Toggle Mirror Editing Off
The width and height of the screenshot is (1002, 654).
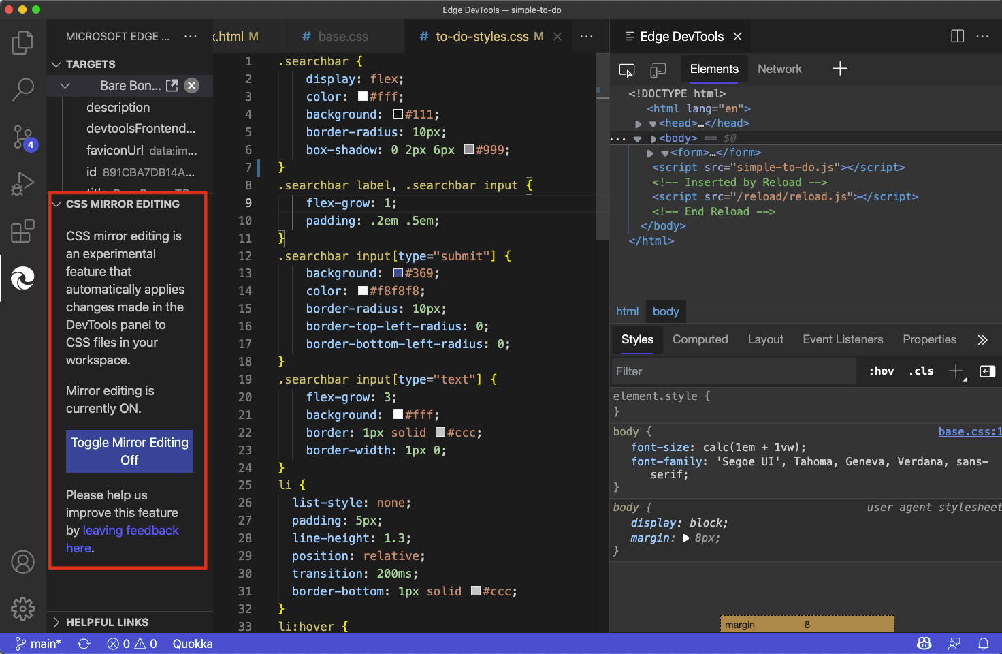coord(129,451)
